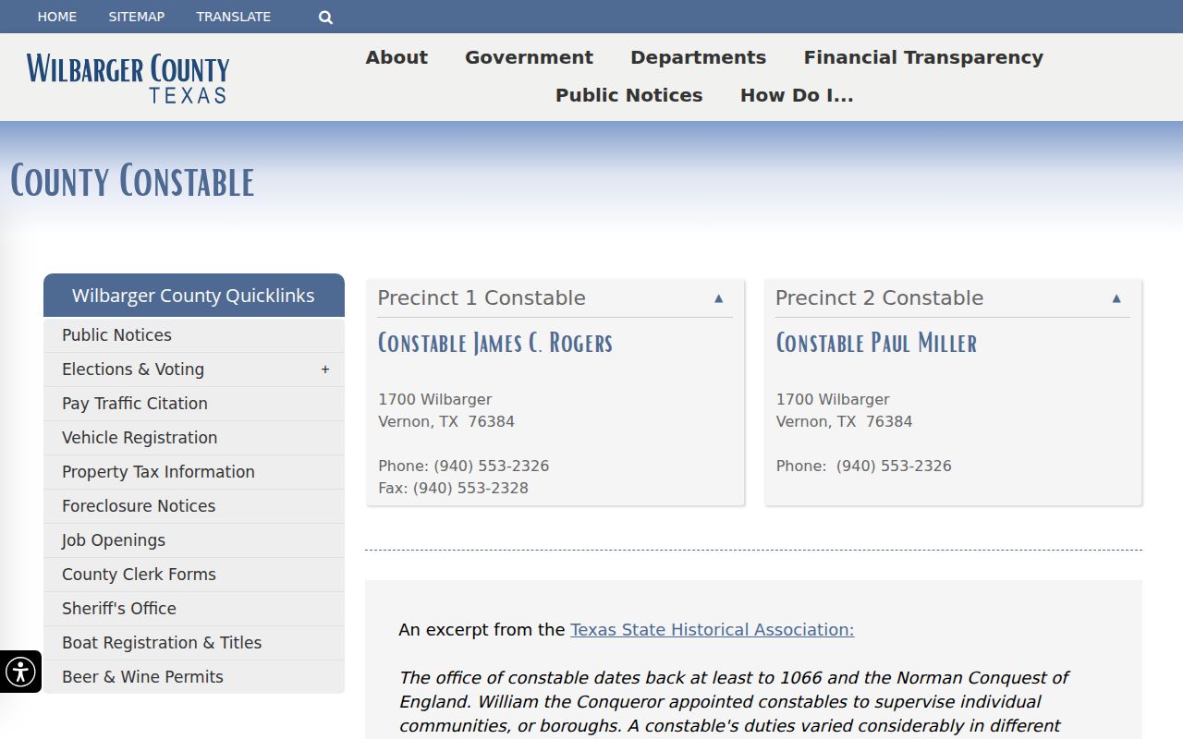
Task: Open Pay Traffic Citation quicklink
Action: click(194, 404)
